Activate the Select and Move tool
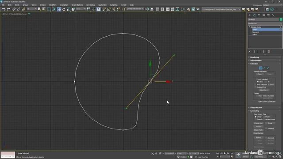The image size is (283, 159). pos(59,9)
